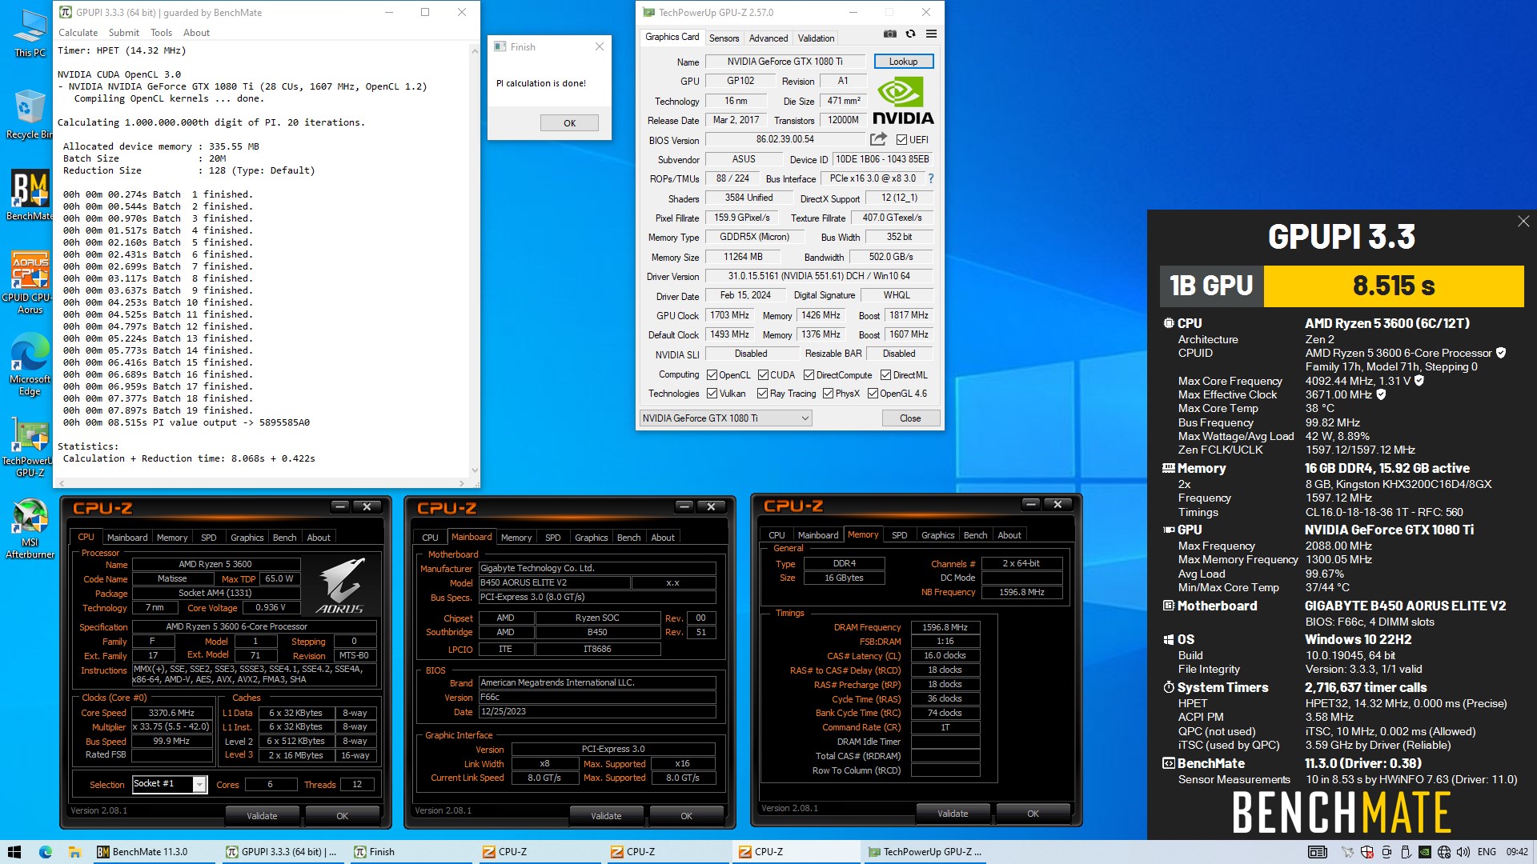Click the GPU-Z screenshot camera icon
The image size is (1537, 864).
(x=889, y=34)
